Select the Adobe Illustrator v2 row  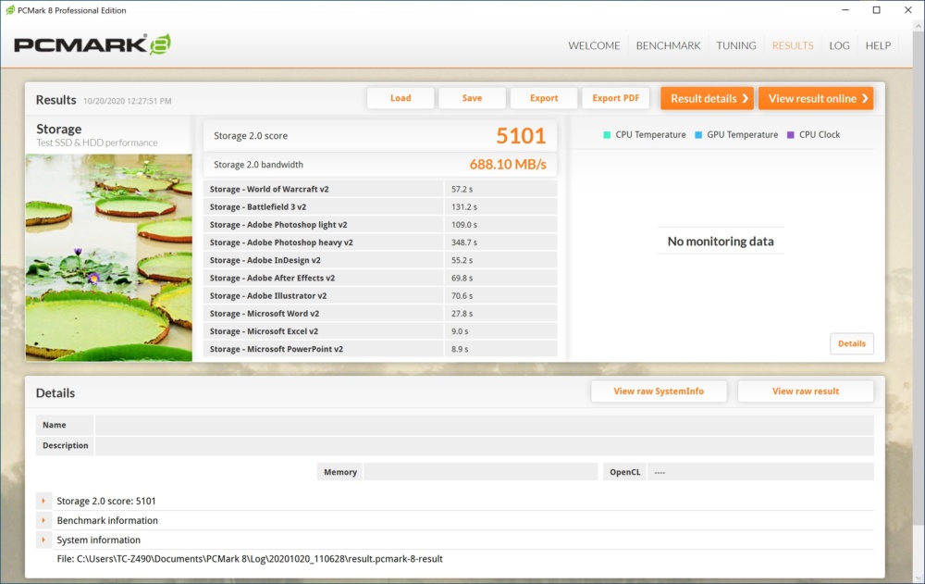click(x=380, y=295)
